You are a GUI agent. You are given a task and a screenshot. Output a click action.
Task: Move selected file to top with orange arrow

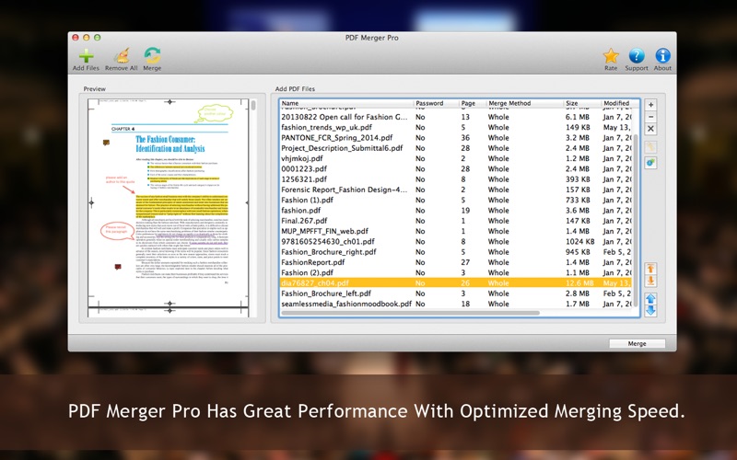[650, 269]
